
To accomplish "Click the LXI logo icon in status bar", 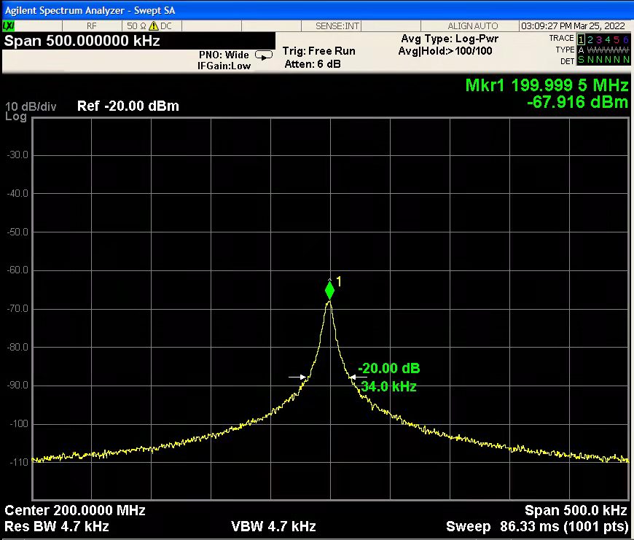I will coord(9,26).
